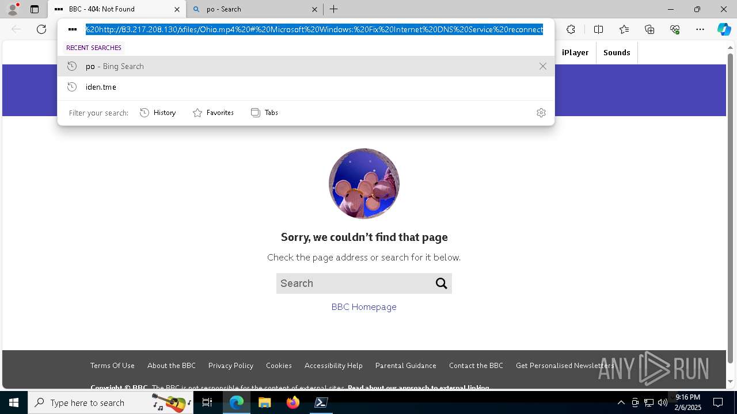
Task: Click the page vertical scrollbar
Action: point(731,208)
